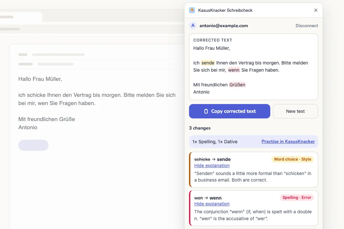Click the KasusKnacker logo icon
Image resolution: width=344 pixels, height=229 pixels.
point(192,10)
